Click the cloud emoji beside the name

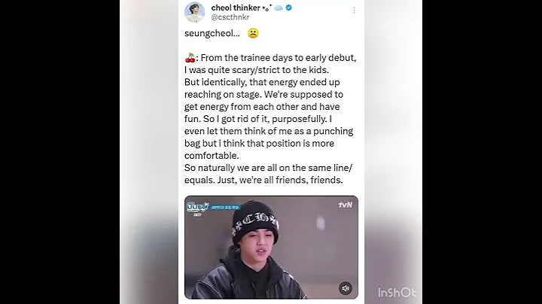279,8
